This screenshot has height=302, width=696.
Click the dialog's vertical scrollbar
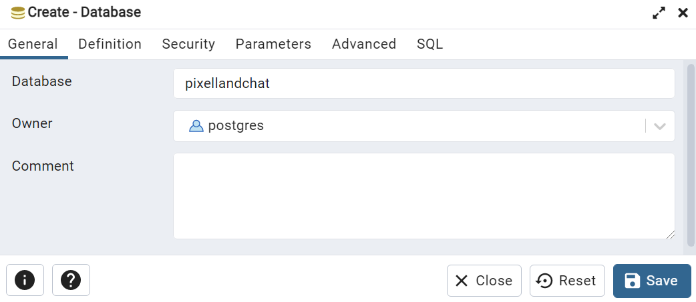coord(691,155)
